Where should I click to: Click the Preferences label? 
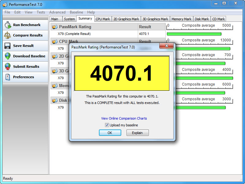point(24,77)
